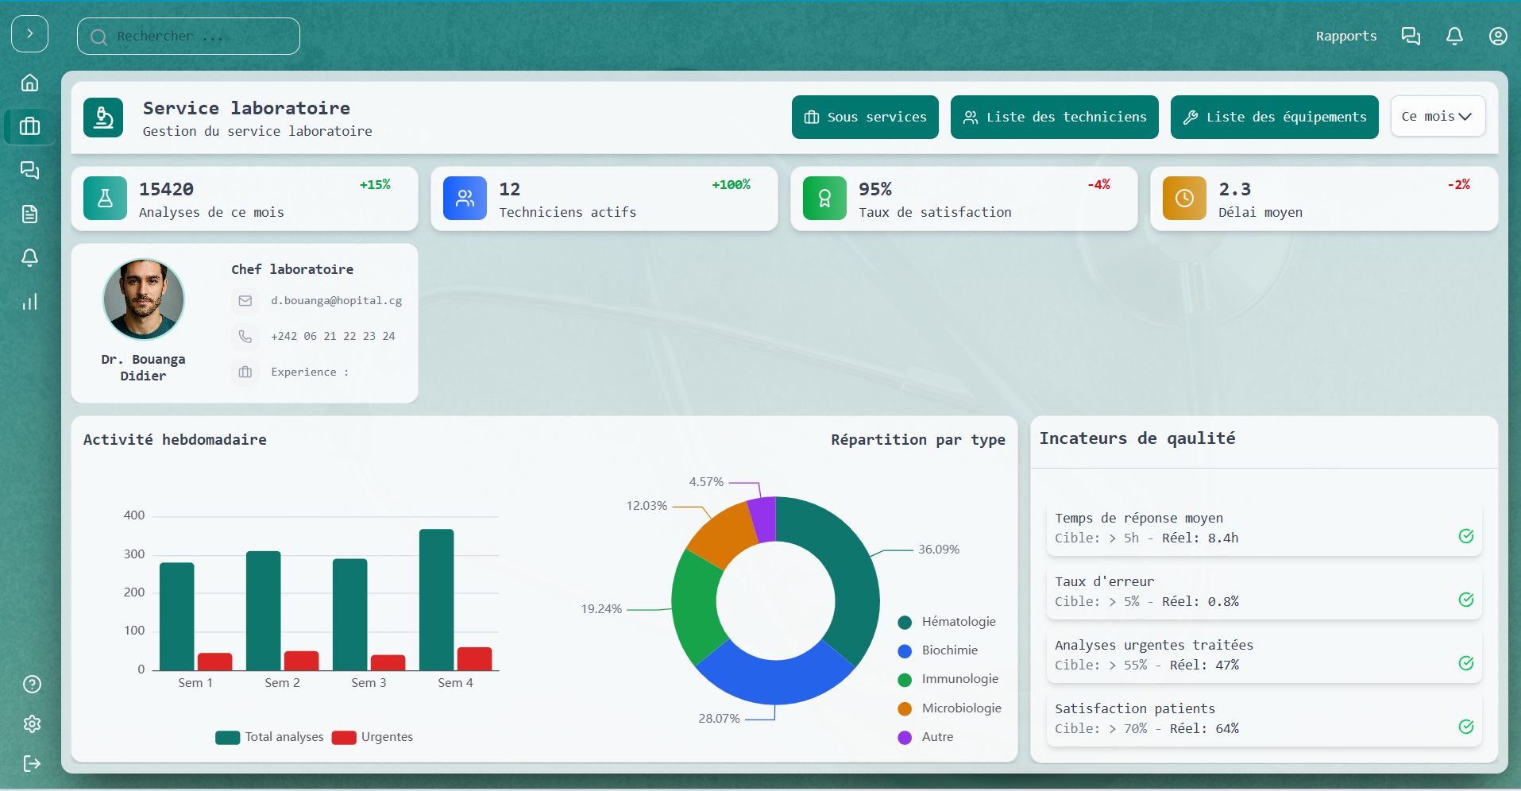The height and width of the screenshot is (791, 1521).
Task: Open the messages icon in sidebar
Action: pos(29,170)
